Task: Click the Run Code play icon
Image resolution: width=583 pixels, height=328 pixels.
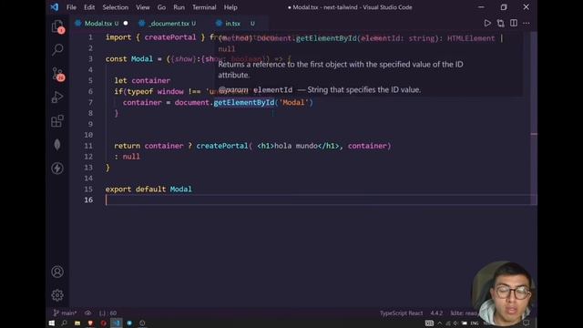Action: pos(487,23)
